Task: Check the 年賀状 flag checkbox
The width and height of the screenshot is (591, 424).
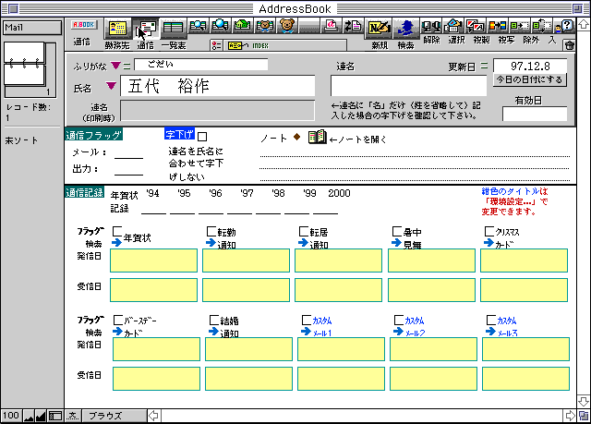Action: (117, 231)
